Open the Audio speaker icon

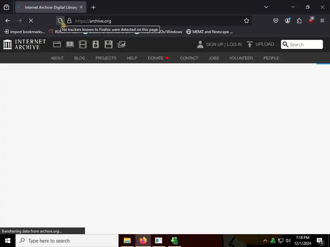(95, 44)
